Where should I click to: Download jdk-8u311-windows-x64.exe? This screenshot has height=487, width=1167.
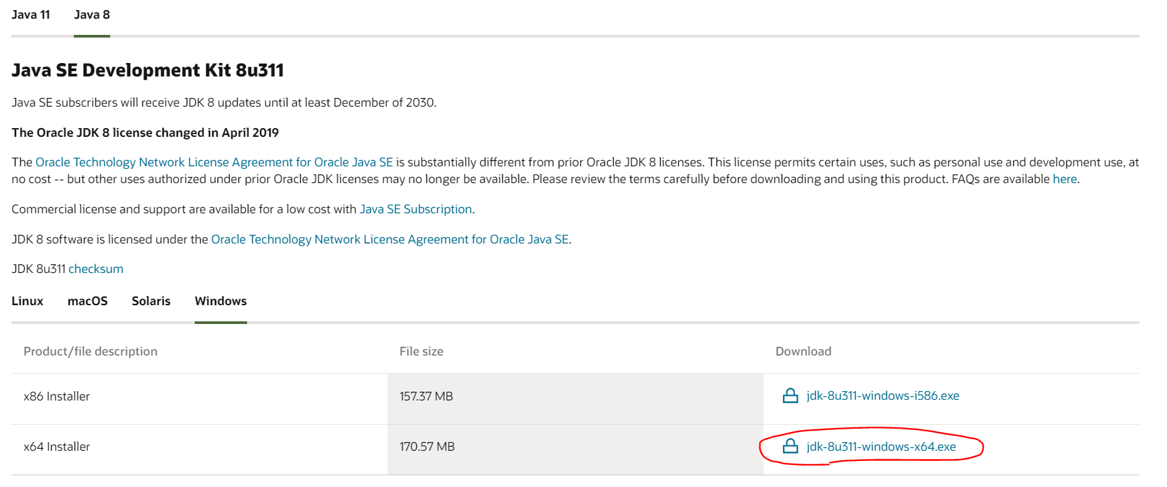881,447
